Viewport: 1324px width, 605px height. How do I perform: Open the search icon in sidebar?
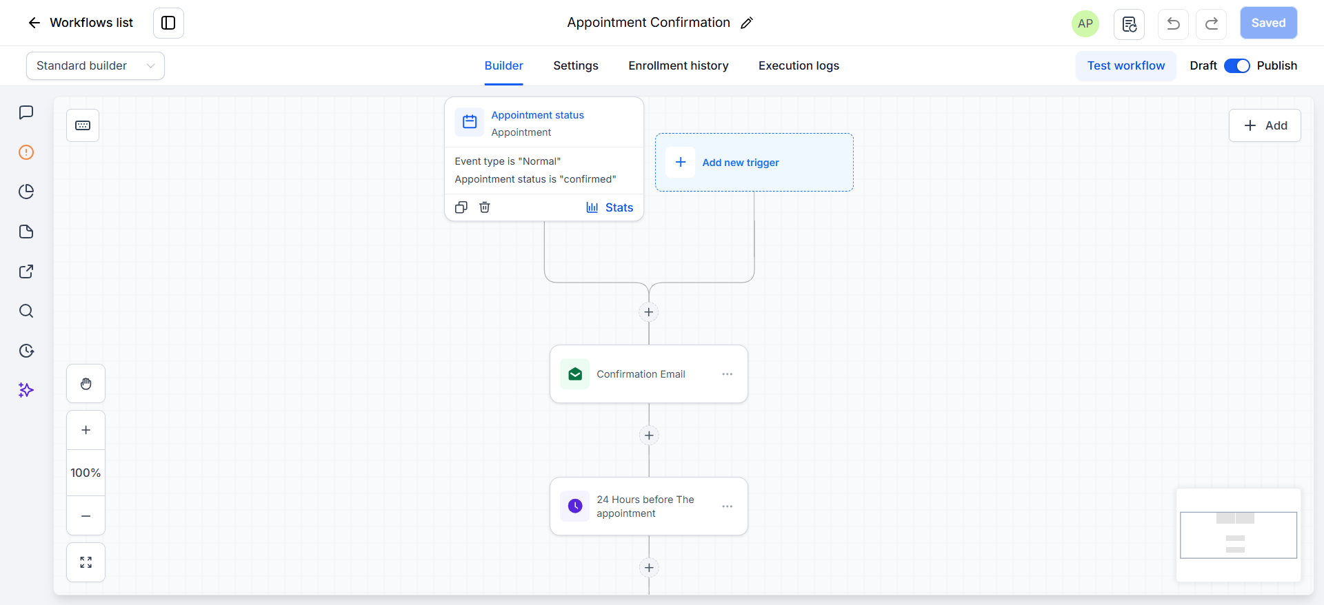tap(26, 311)
